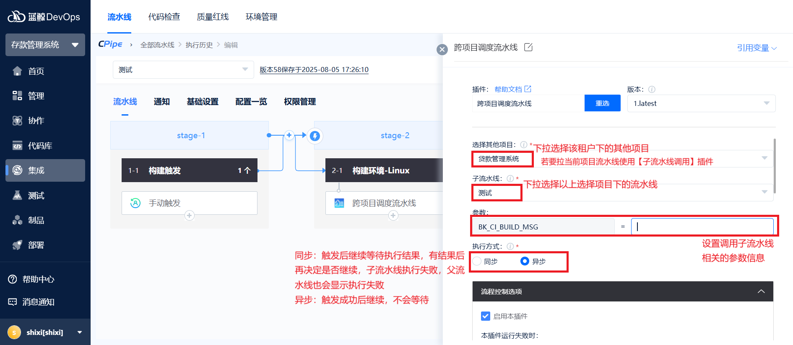Expand the 1.latest version dropdown
This screenshot has width=793, height=345.
click(x=701, y=103)
